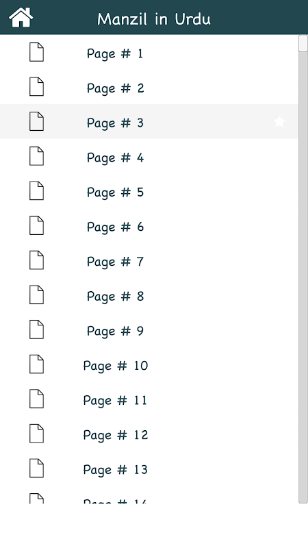Screen dimensions: 308x548
Task: Tap the Page # 1 text label
Action: [x=115, y=54]
